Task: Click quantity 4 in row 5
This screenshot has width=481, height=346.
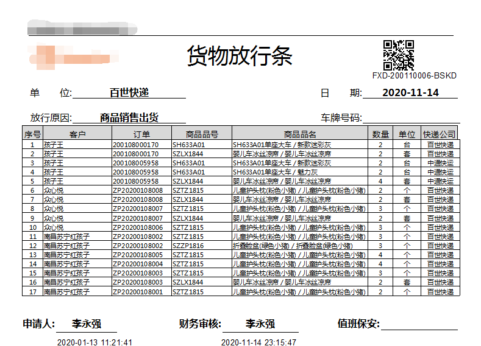Action: pyautogui.click(x=380, y=181)
